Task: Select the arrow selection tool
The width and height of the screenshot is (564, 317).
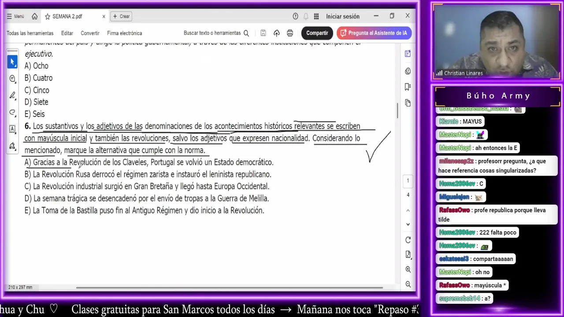Action: coord(12,62)
